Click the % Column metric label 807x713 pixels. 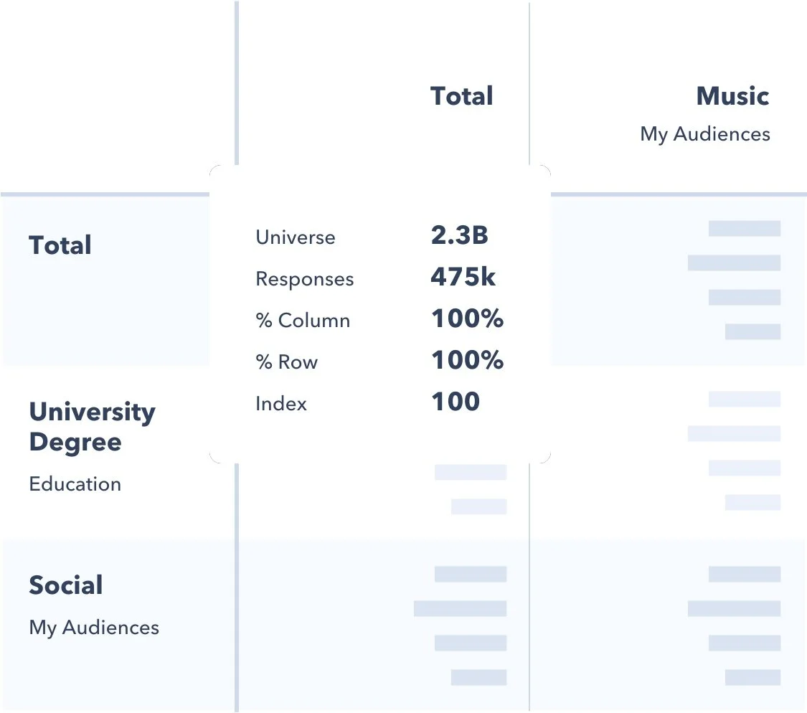pyautogui.click(x=303, y=321)
